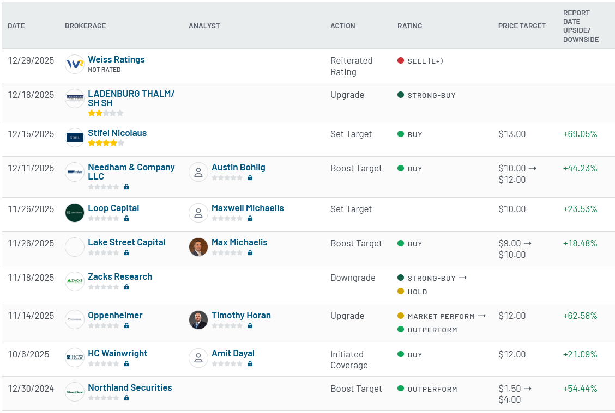Click Austin Bohlig's avatar placeholder icon
The height and width of the screenshot is (413, 615).
198,172
